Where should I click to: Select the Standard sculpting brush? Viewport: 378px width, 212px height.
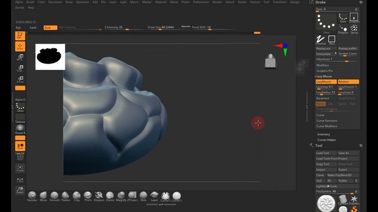pos(32,196)
